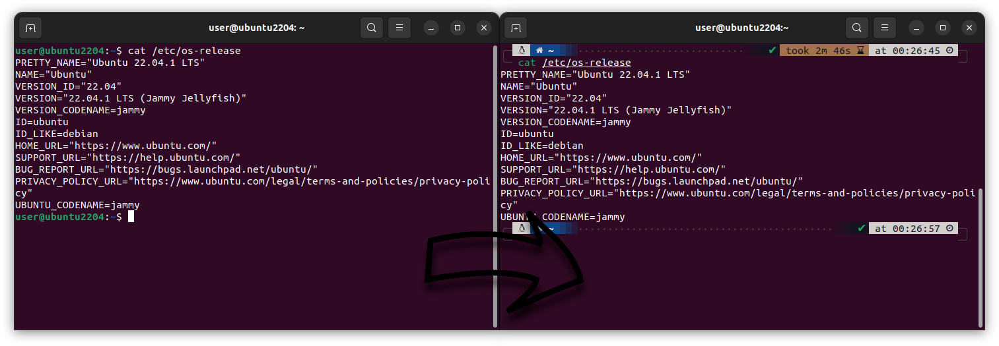Viewport: 999px width, 346px height.
Task: Click VERSION_ID="22.04" line in left terminal
Action: 69,86
